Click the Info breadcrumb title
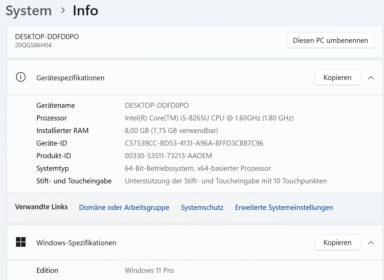The image size is (384, 280). click(85, 11)
